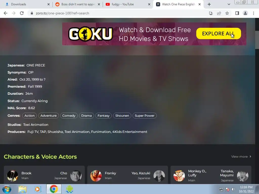Open network tray icon

point(221,189)
